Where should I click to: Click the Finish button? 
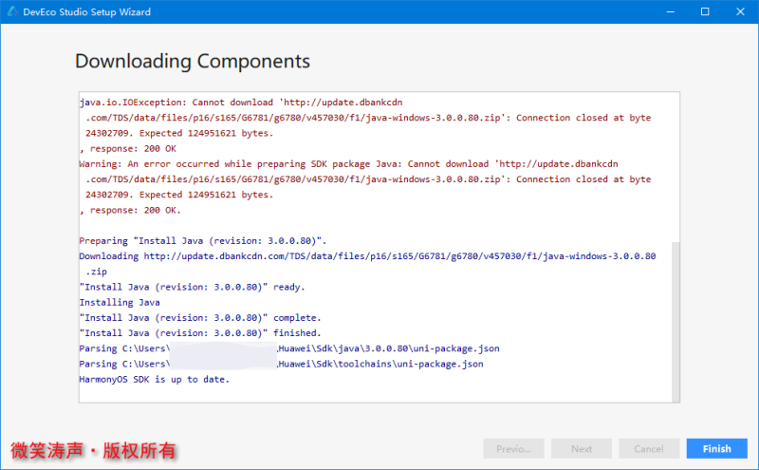pos(716,449)
